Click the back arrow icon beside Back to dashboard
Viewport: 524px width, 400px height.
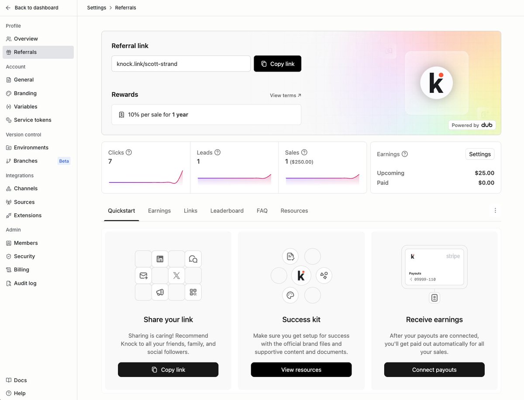coord(8,8)
